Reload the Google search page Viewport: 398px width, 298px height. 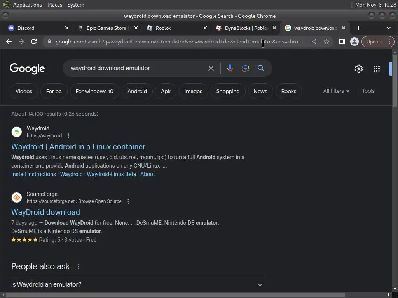(x=34, y=42)
